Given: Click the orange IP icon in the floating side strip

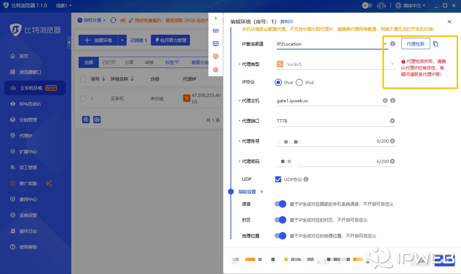Looking at the screenshot, I should tap(216, 57).
